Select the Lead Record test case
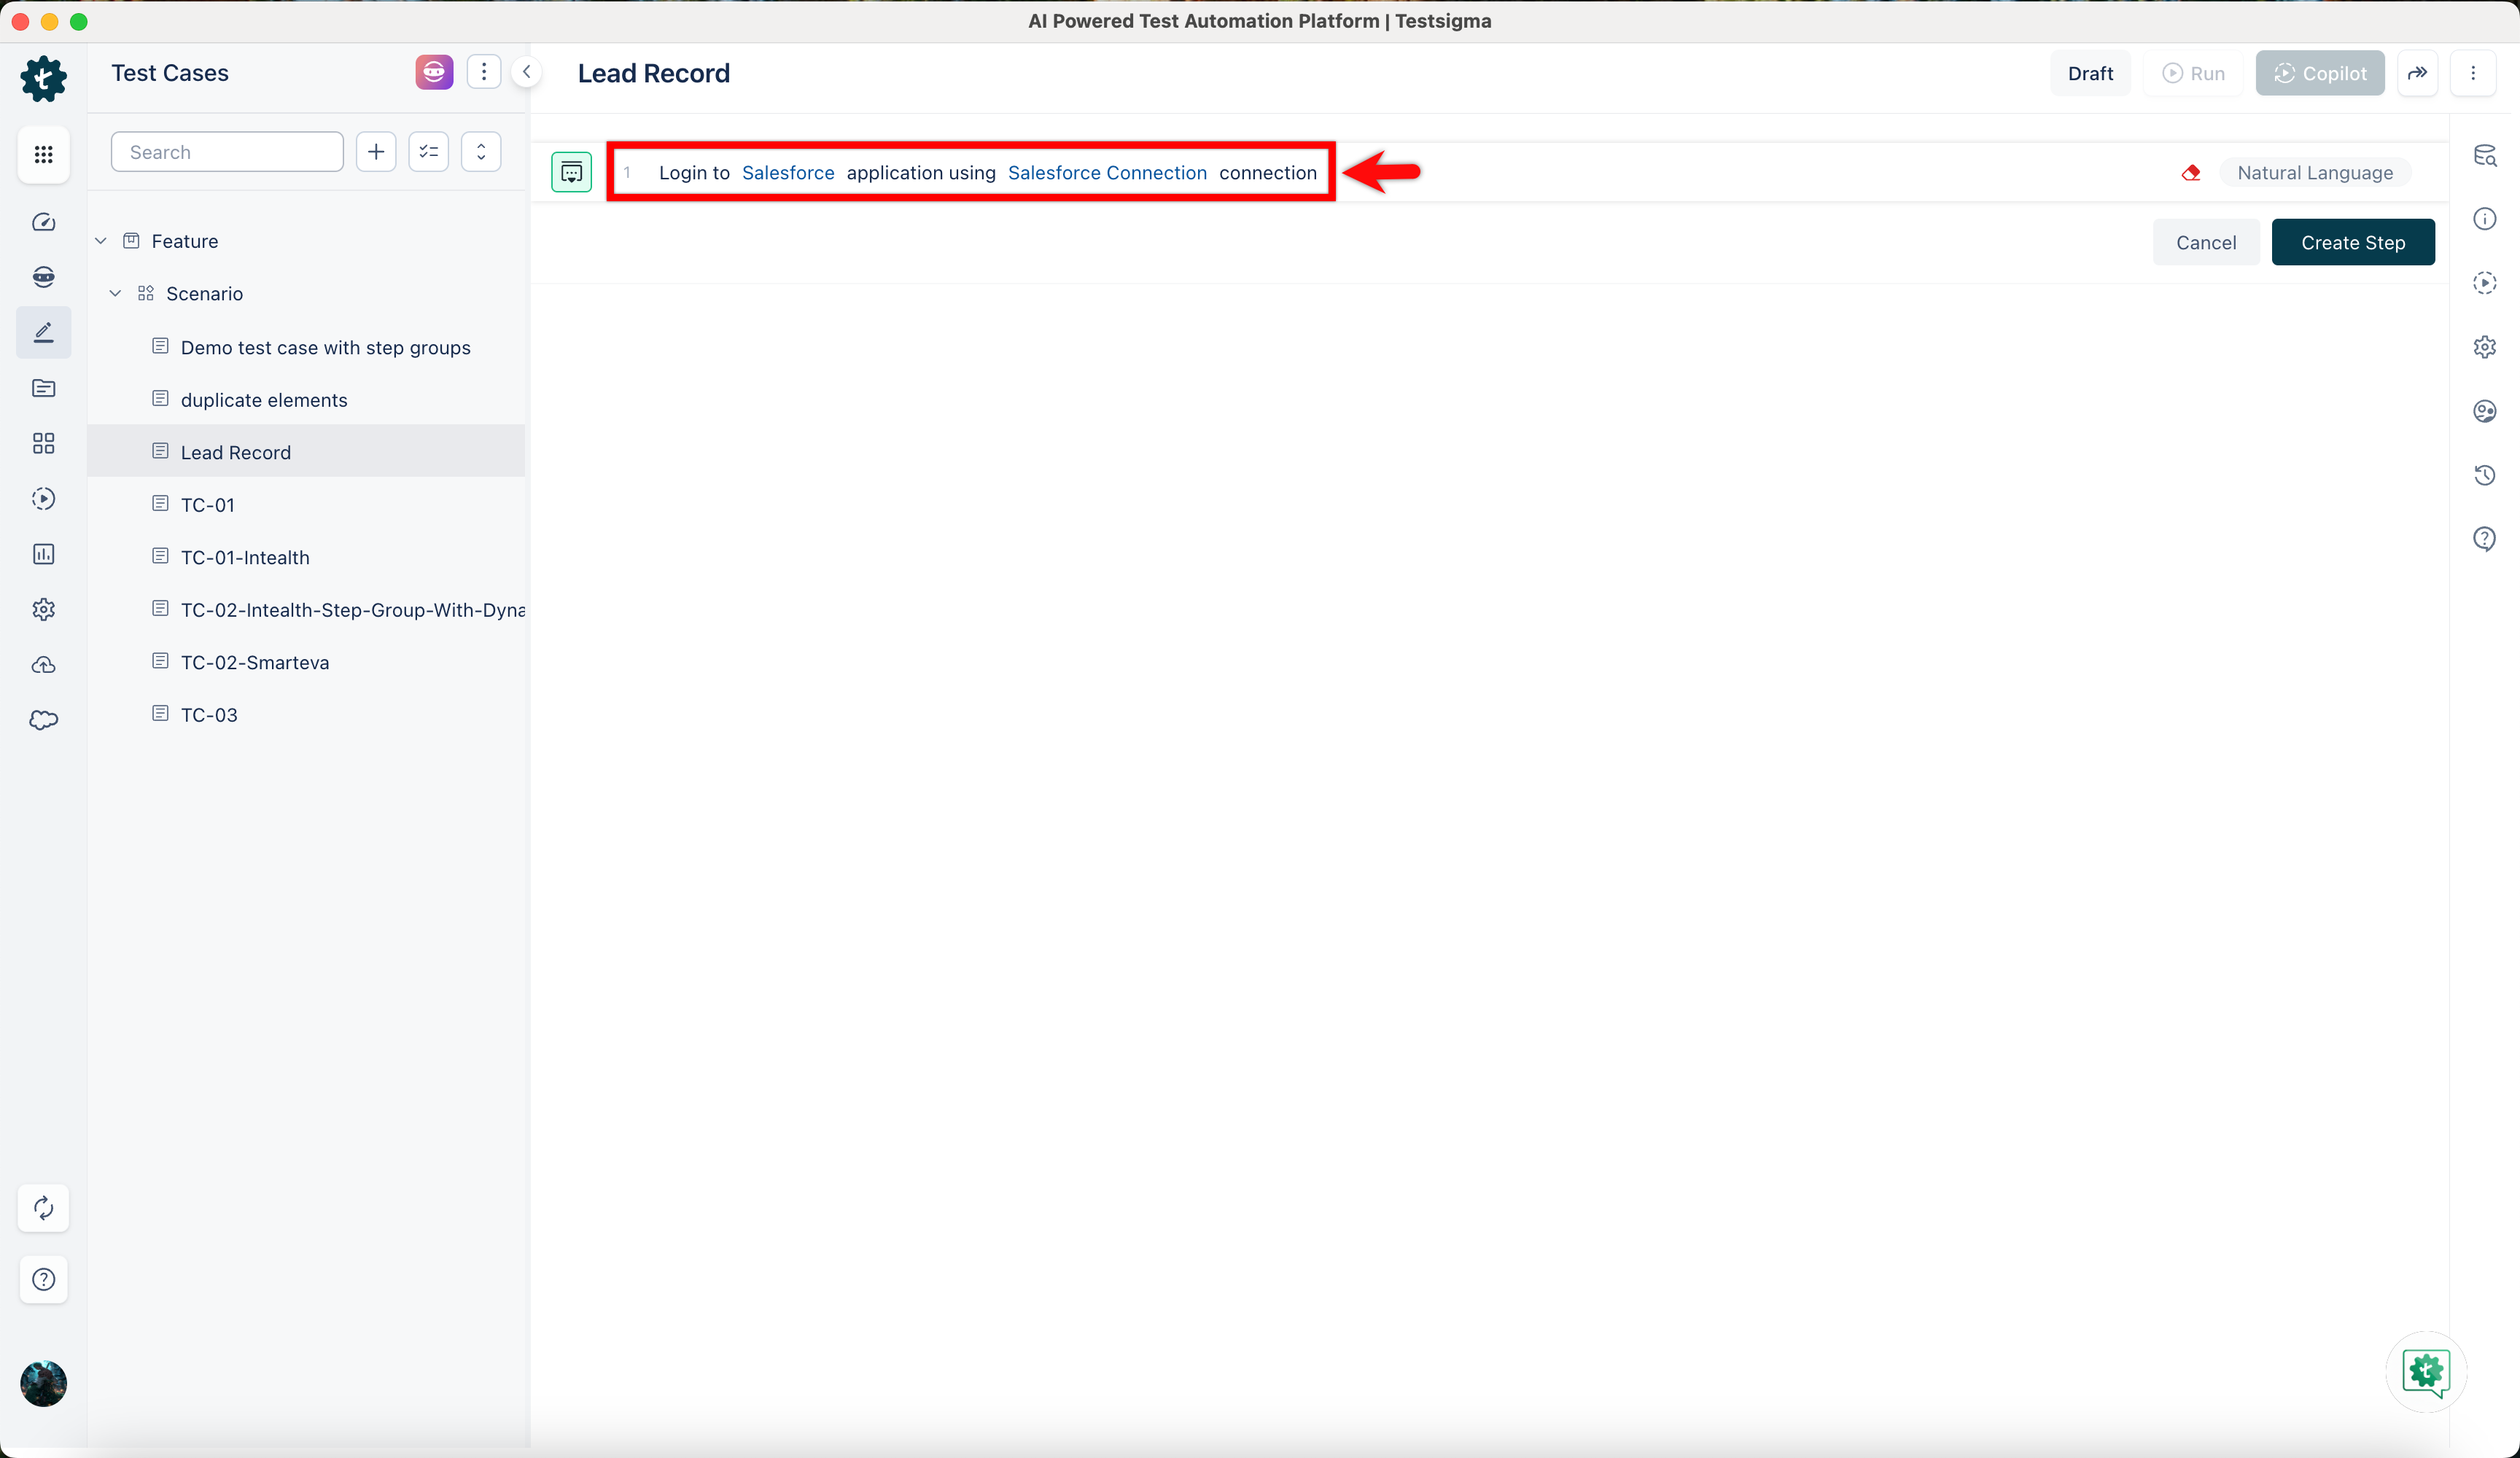This screenshot has height=1458, width=2520. coord(306,452)
